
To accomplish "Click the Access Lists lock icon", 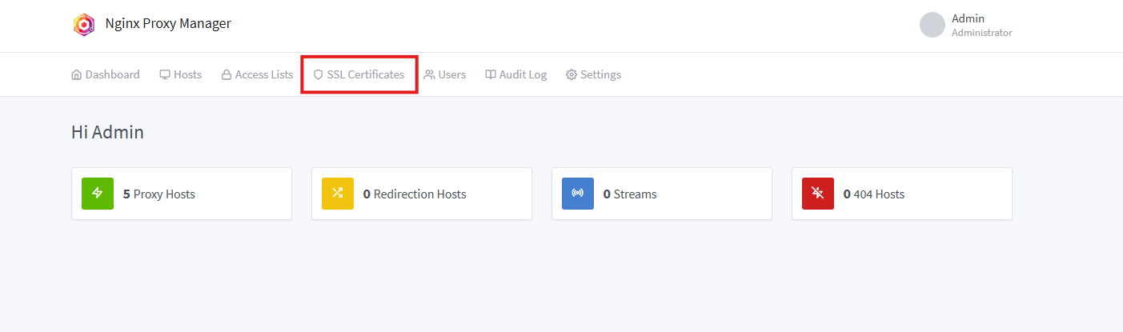I will [x=227, y=75].
